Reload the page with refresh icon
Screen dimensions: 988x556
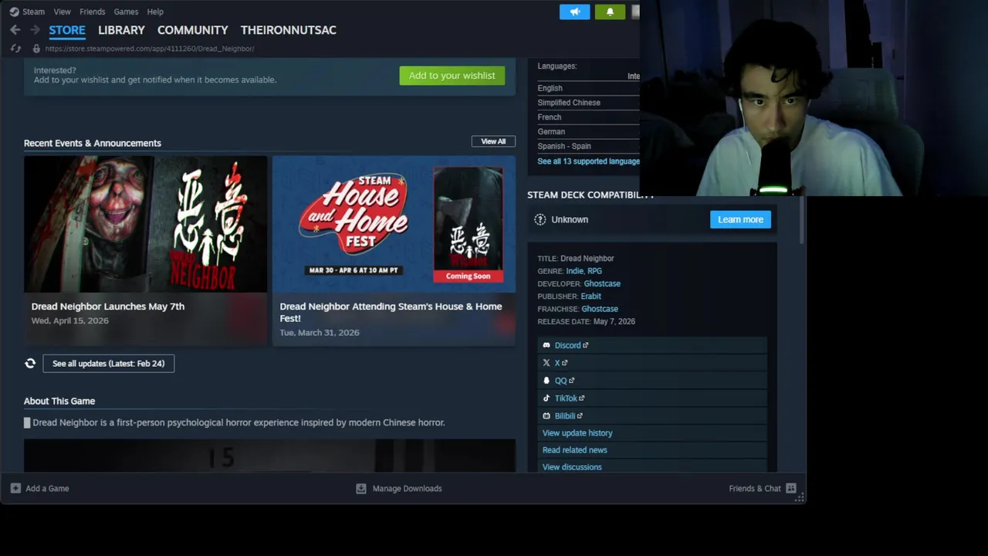(x=15, y=49)
